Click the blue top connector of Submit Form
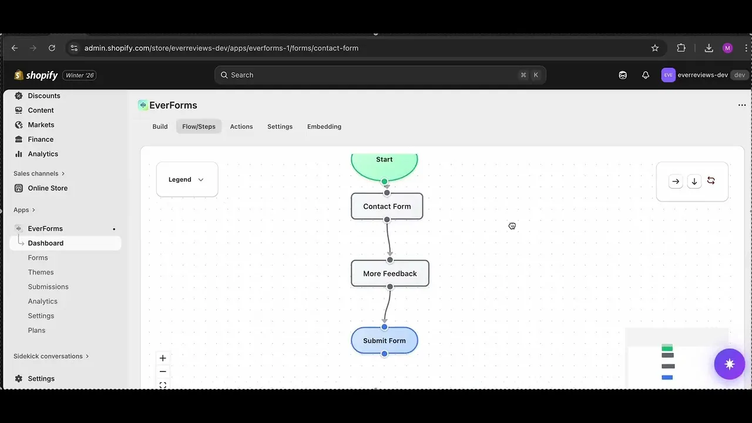This screenshot has width=752, height=423. [384, 327]
